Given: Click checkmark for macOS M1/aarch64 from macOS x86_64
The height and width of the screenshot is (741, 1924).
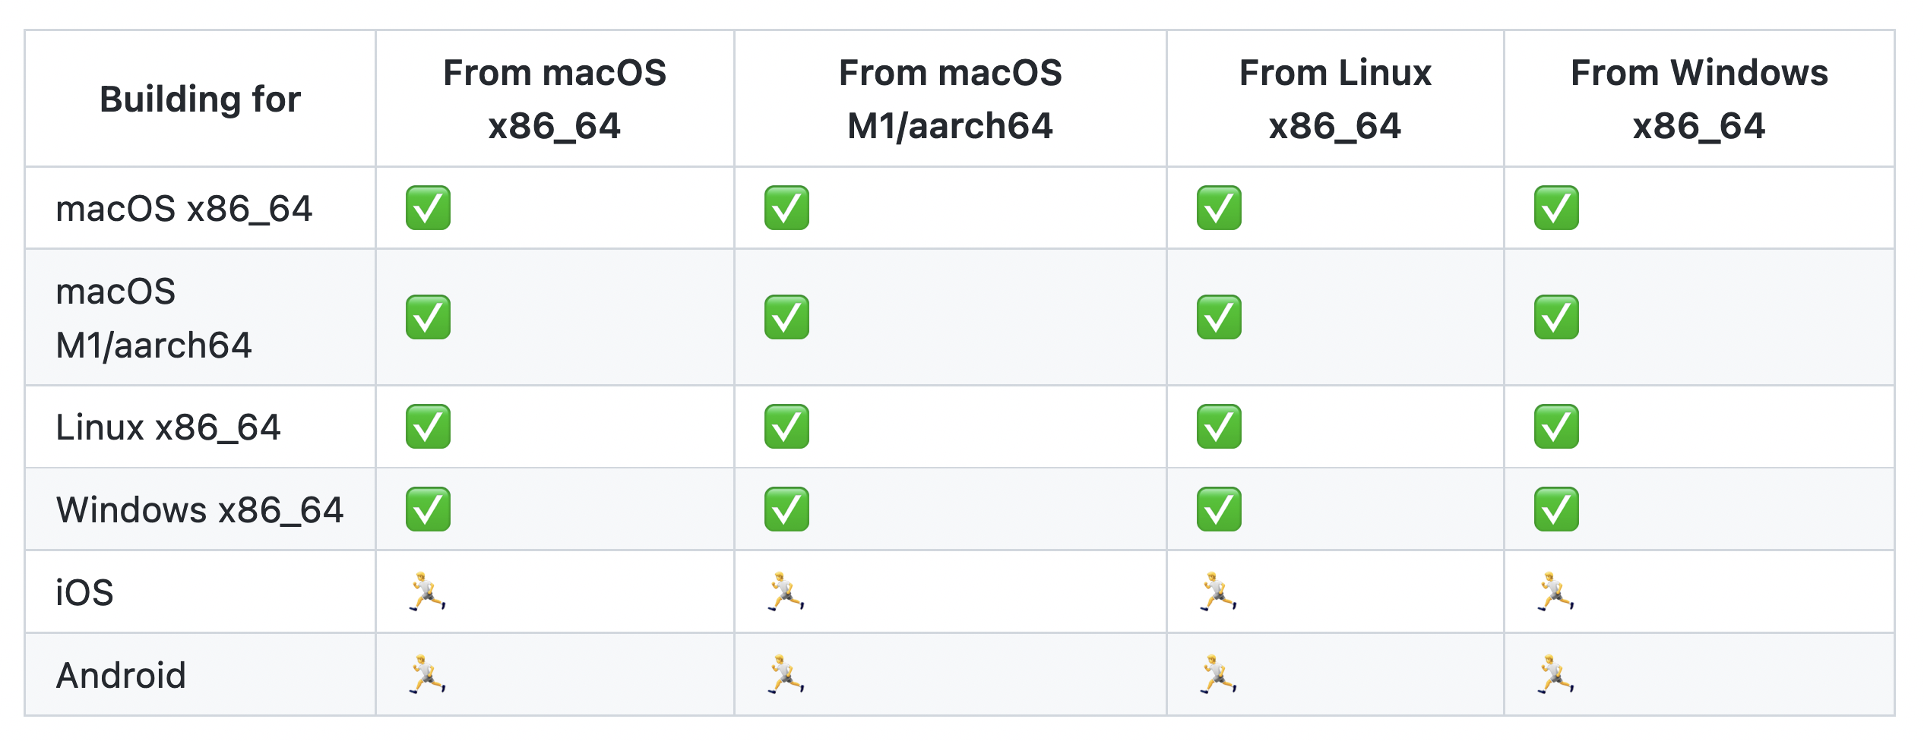Looking at the screenshot, I should click(x=428, y=317).
